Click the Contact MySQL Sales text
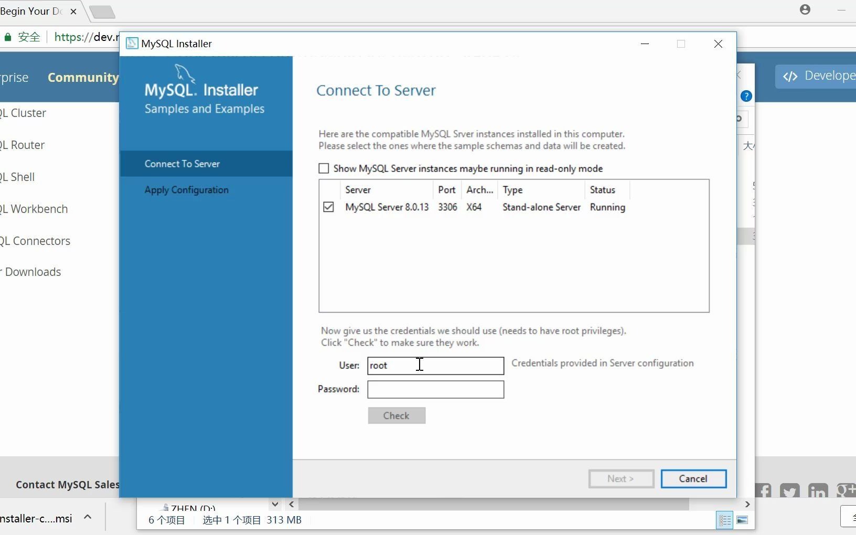This screenshot has width=856, height=535. tap(68, 485)
